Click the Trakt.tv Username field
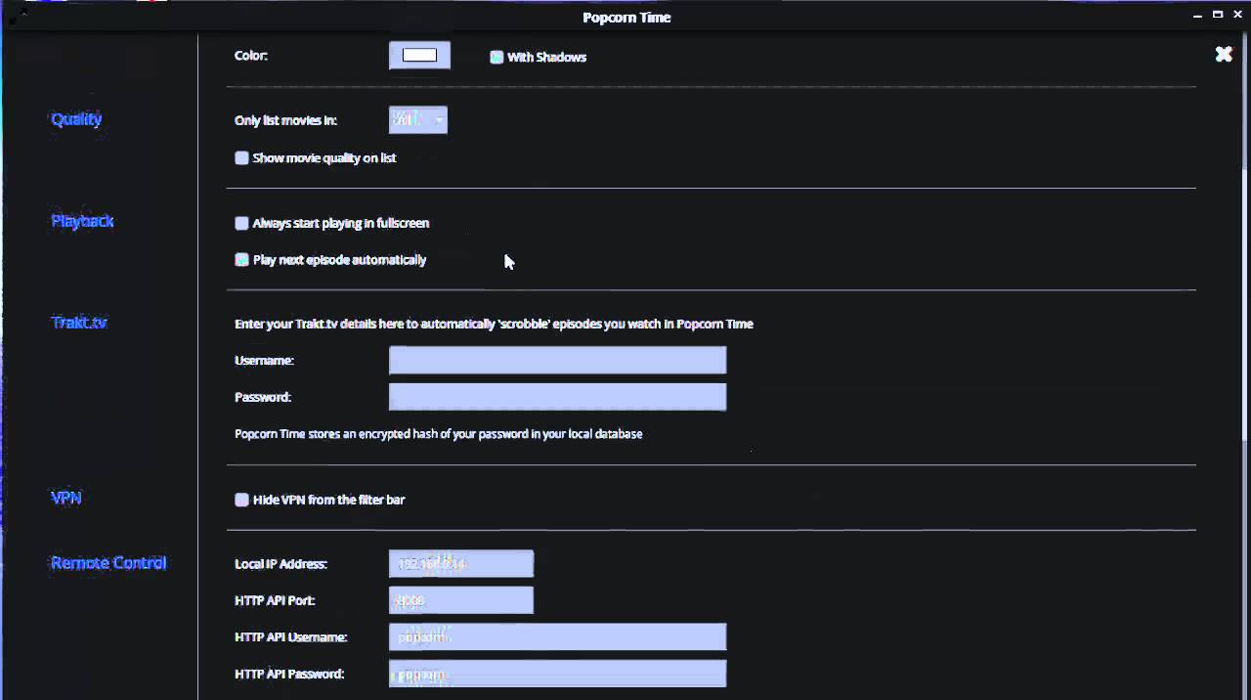1251x700 pixels. 557,360
